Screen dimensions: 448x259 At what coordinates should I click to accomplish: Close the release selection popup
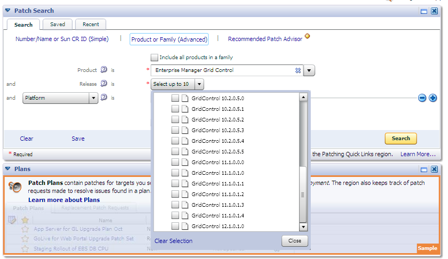[x=295, y=241]
